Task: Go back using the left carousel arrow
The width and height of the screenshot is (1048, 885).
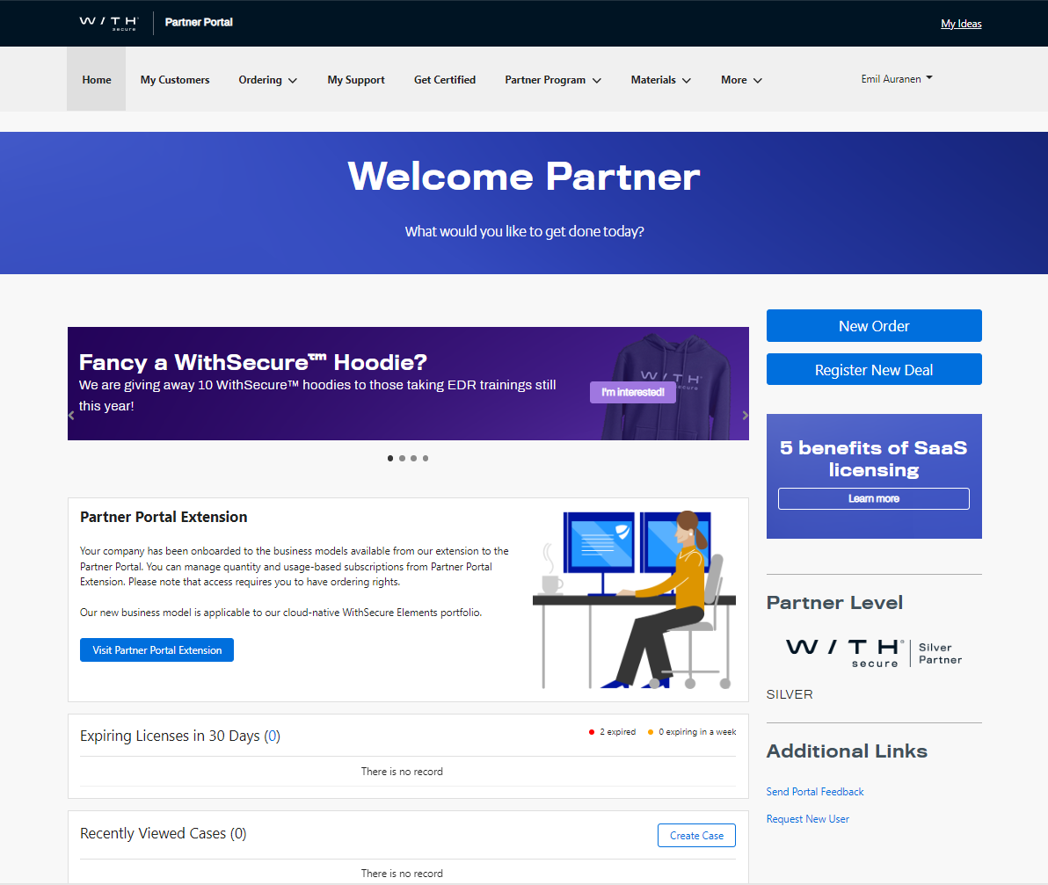Action: [70, 415]
